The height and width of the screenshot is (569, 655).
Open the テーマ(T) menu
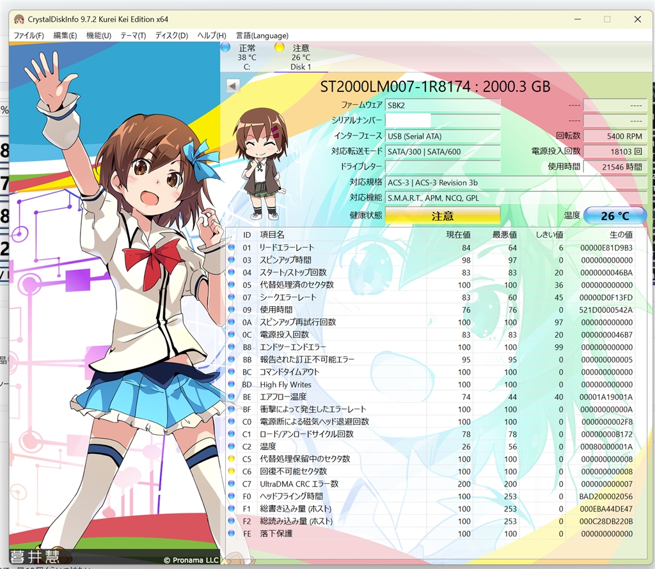pos(133,36)
